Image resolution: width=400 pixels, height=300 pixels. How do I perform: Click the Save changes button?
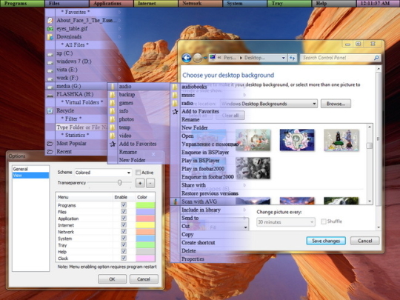326,241
